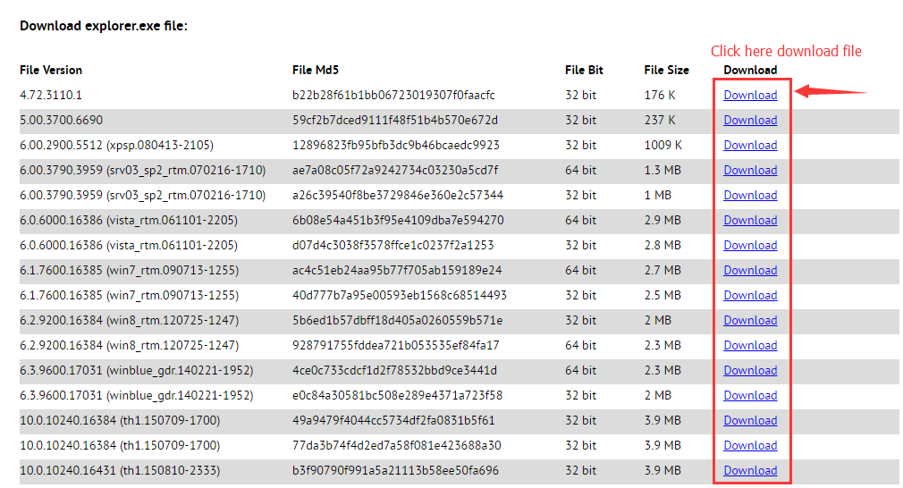Download 32 bit win8_rtm 2 MB file
This screenshot has width=903, height=488.
(750, 320)
